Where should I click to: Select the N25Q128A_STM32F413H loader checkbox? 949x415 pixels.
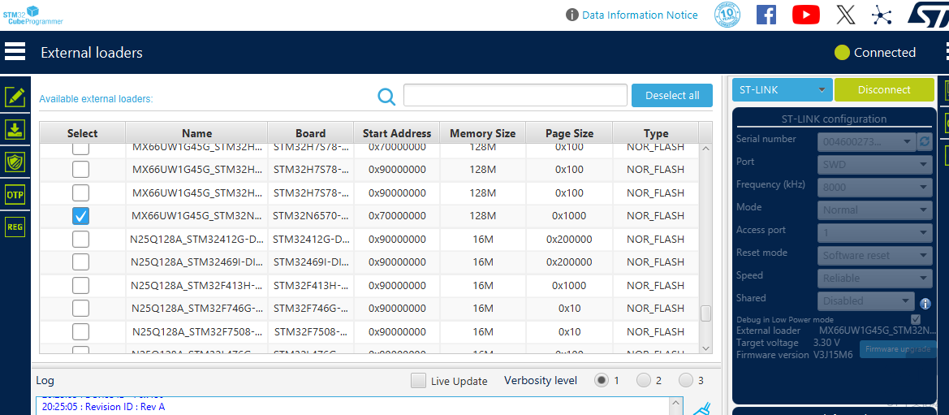pyautogui.click(x=80, y=285)
